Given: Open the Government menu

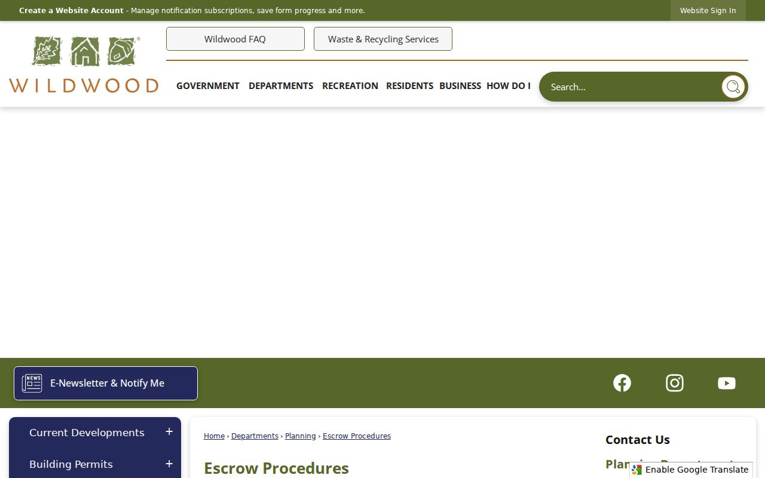Looking at the screenshot, I should tap(208, 85).
